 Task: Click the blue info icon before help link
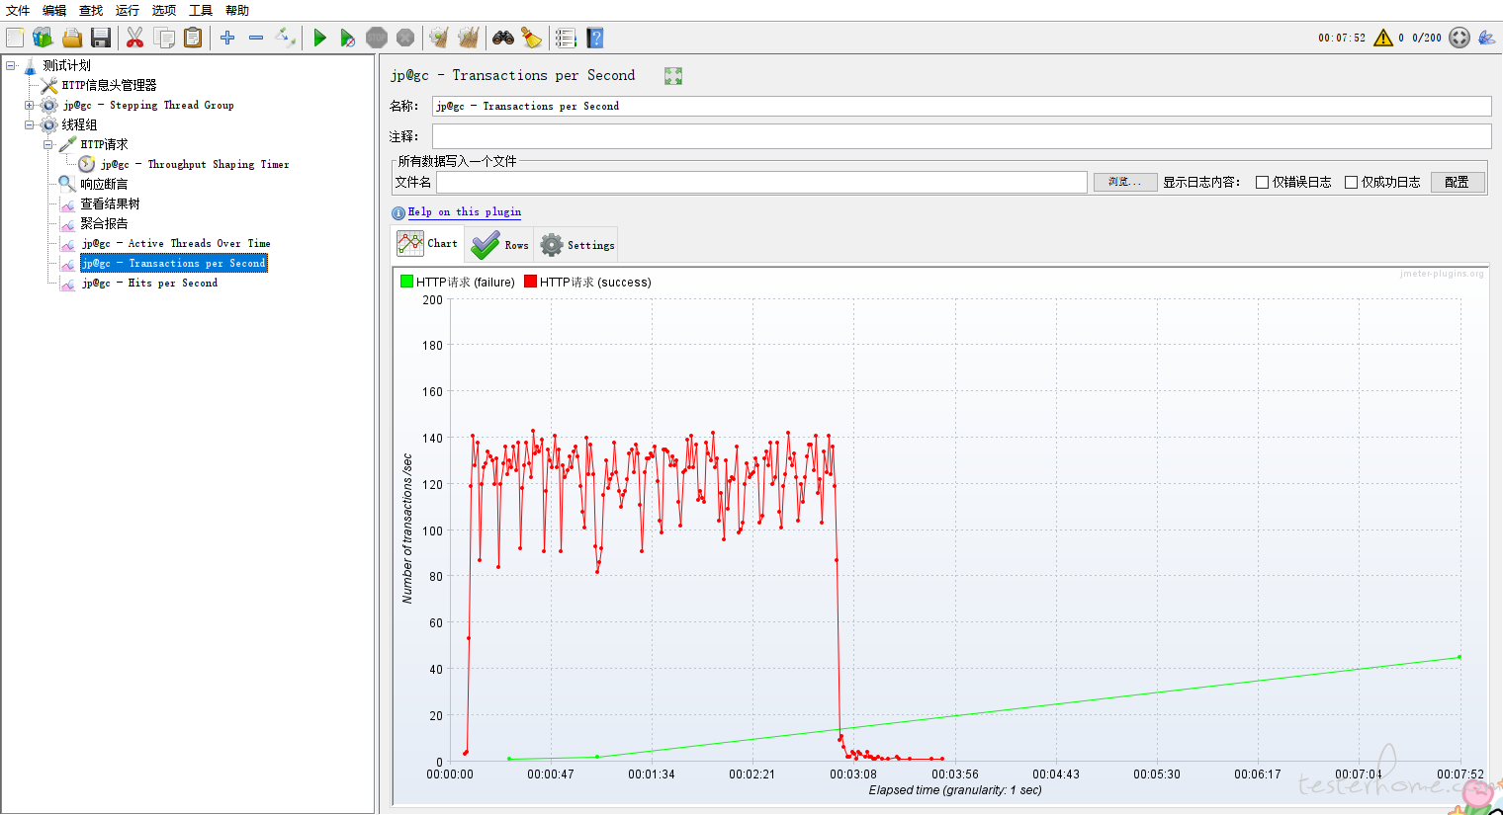pos(398,212)
